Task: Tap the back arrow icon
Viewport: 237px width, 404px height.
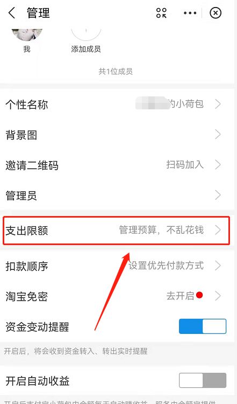Action: [12, 12]
